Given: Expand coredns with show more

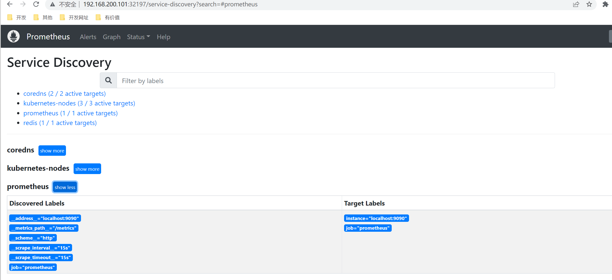Looking at the screenshot, I should click(52, 151).
